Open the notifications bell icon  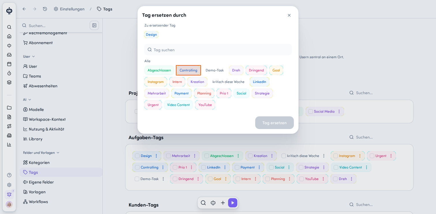[9, 194]
